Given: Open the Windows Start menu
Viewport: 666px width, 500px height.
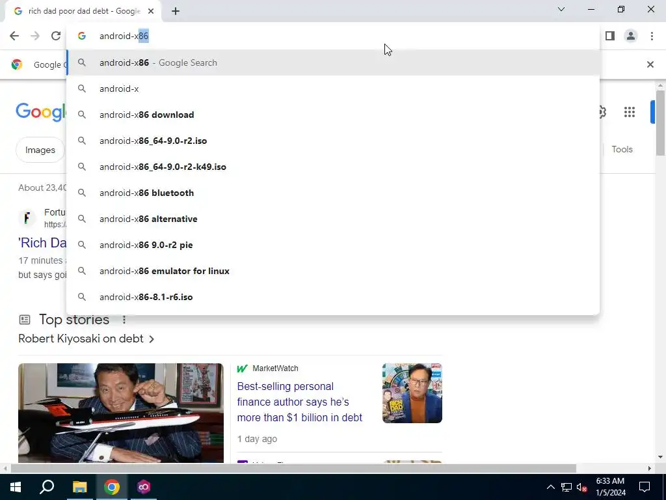Looking at the screenshot, I should pyautogui.click(x=16, y=487).
